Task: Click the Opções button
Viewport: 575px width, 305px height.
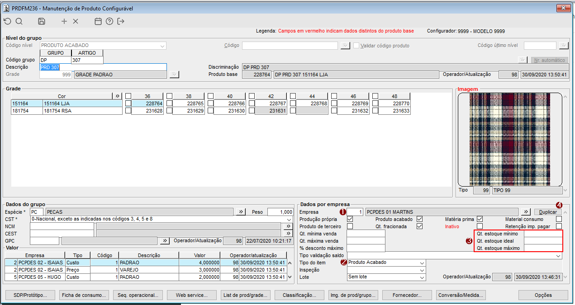Action: (543, 295)
